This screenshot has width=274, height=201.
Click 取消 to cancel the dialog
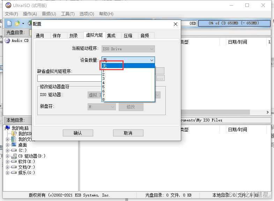click(x=128, y=133)
